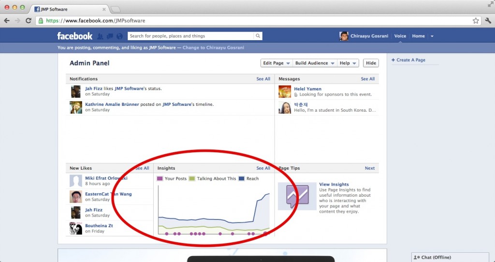495x262 pixels.
Task: Click Next in Page Tips
Action: coord(370,168)
